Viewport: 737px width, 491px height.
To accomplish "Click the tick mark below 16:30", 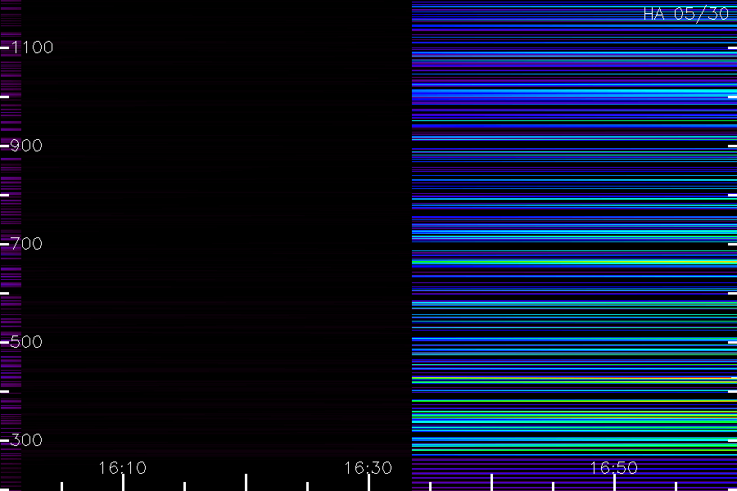I will [369, 483].
